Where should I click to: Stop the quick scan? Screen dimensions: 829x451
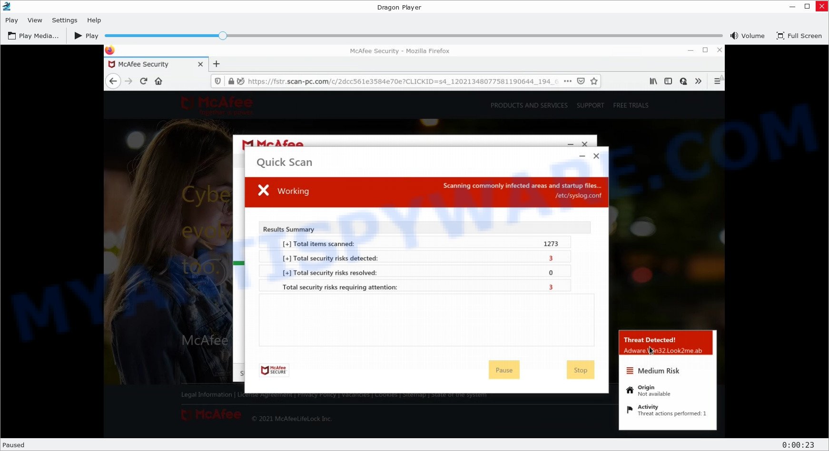point(581,370)
